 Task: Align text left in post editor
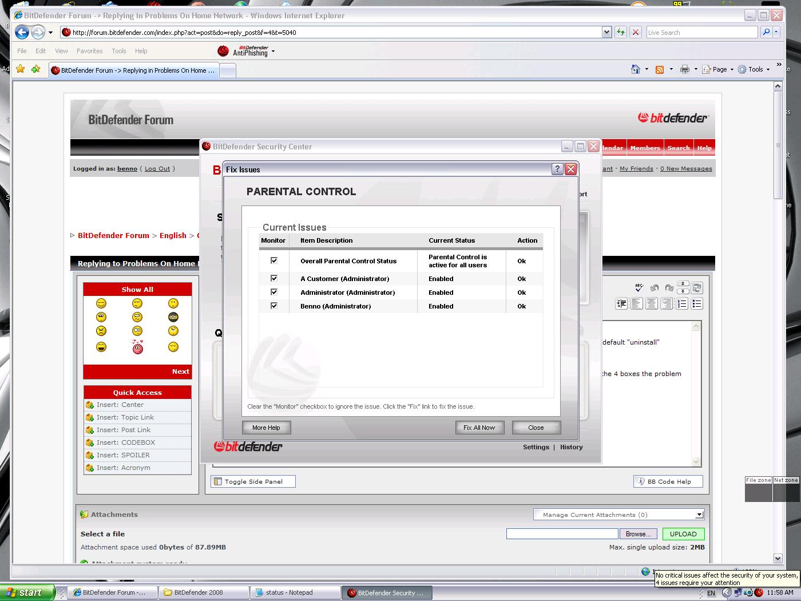pos(636,304)
